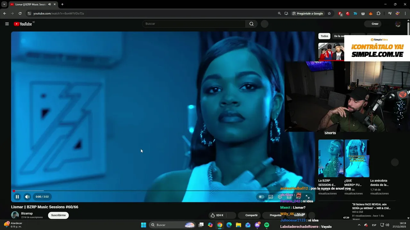Viewport: 410px width, 230px height.
Task: Open the Windows Start menu
Action: click(143, 225)
